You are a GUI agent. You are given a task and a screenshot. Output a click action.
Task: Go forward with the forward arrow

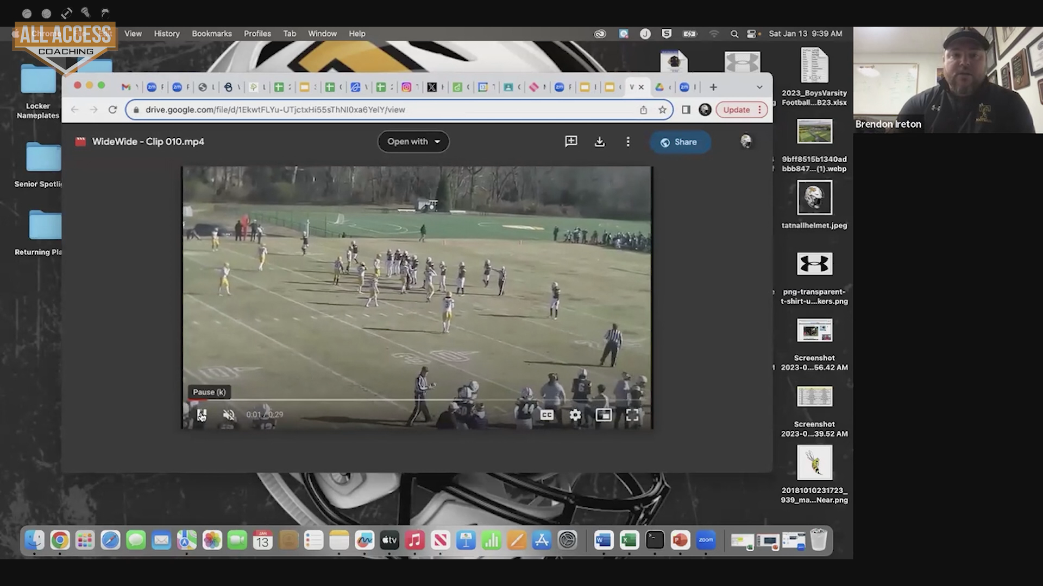tap(93, 110)
